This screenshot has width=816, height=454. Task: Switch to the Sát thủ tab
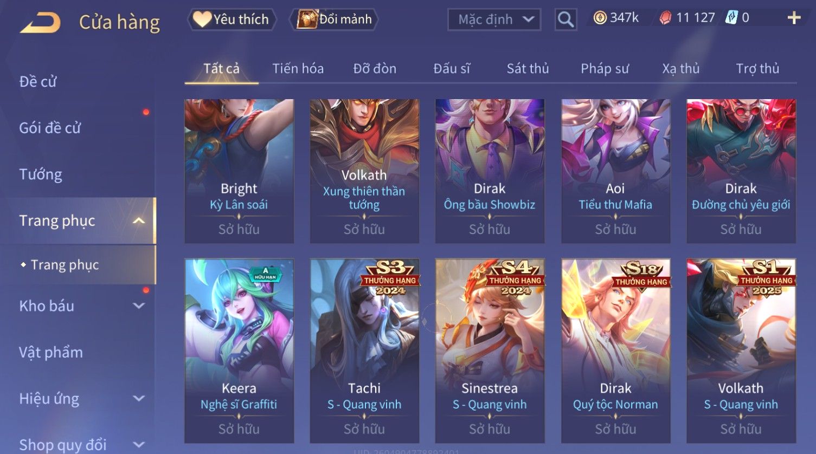pyautogui.click(x=528, y=69)
